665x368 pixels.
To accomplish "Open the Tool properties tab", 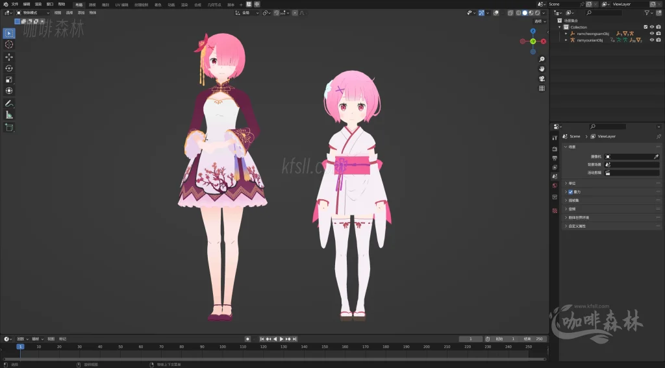I will click(555, 138).
